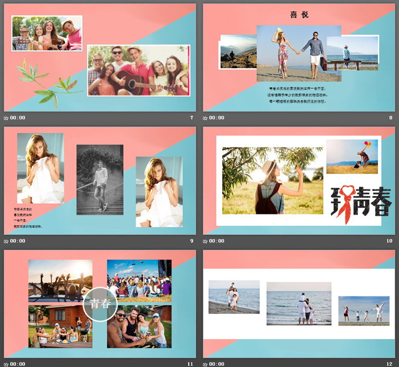Click the 00:00 timing under slide 9
399x367 pixels.
pyautogui.click(x=18, y=241)
